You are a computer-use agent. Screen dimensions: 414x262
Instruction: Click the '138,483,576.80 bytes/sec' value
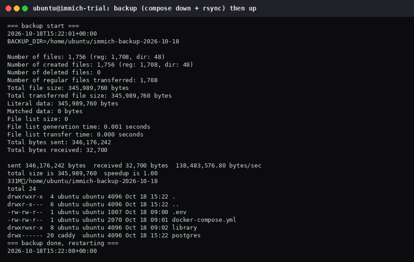(219, 166)
